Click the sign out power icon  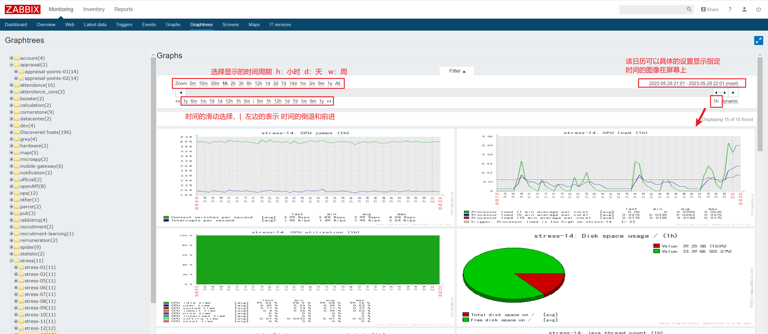tap(758, 9)
